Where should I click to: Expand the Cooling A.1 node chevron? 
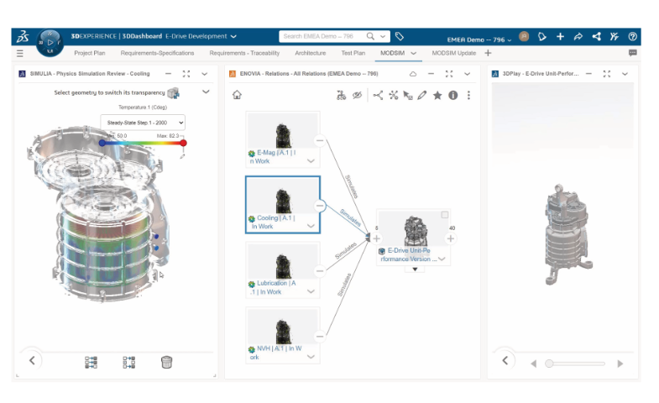click(x=311, y=225)
